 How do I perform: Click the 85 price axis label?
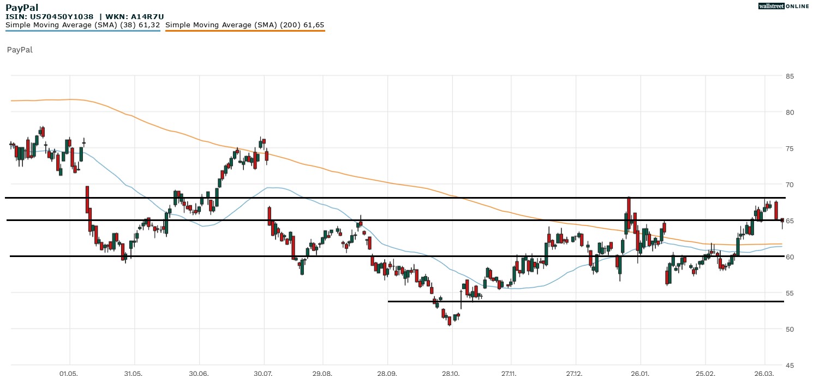pyautogui.click(x=790, y=76)
